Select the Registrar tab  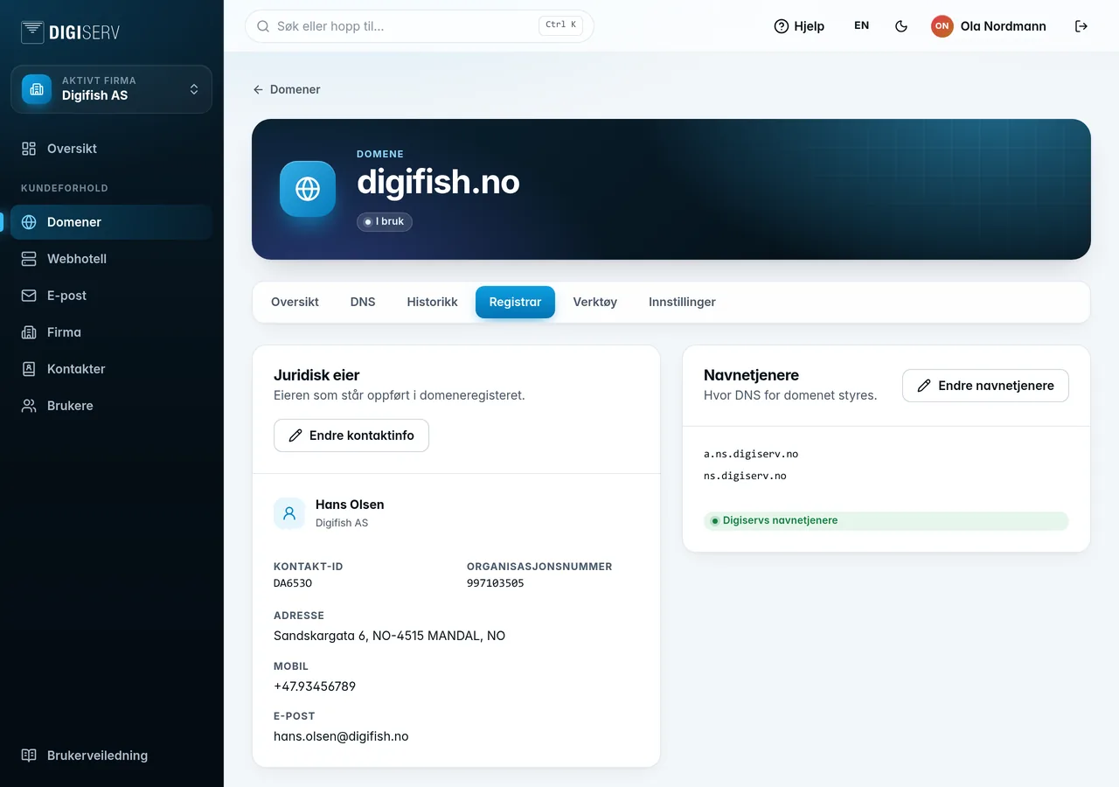point(515,302)
